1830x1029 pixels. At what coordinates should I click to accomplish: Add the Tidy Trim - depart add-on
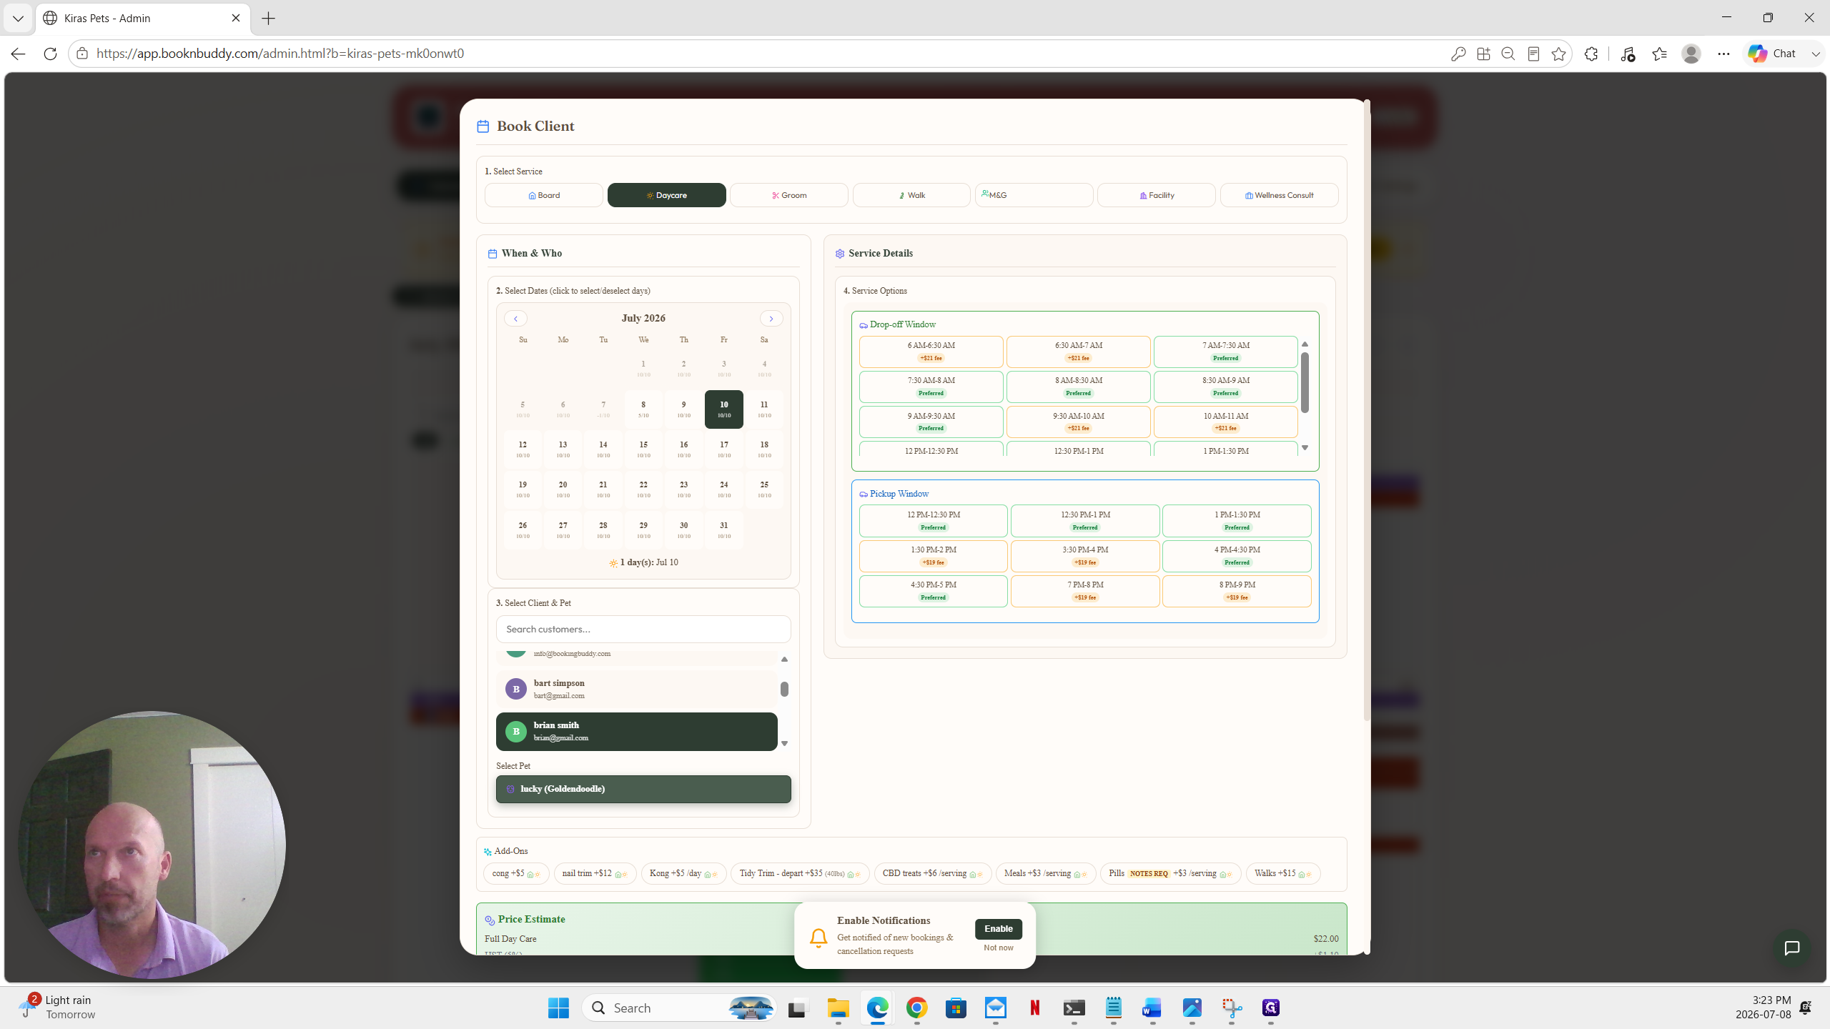click(800, 873)
